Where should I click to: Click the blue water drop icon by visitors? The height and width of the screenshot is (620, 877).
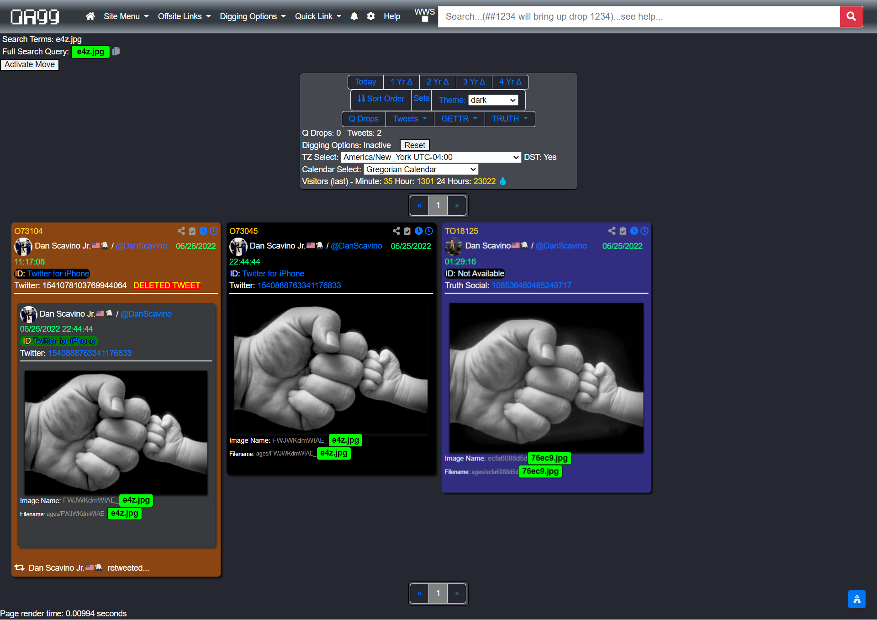coord(503,181)
